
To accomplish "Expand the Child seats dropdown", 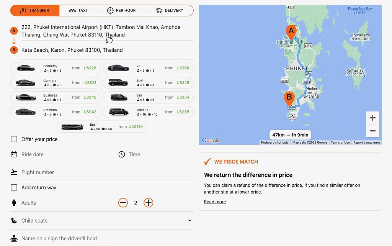I will (x=189, y=220).
